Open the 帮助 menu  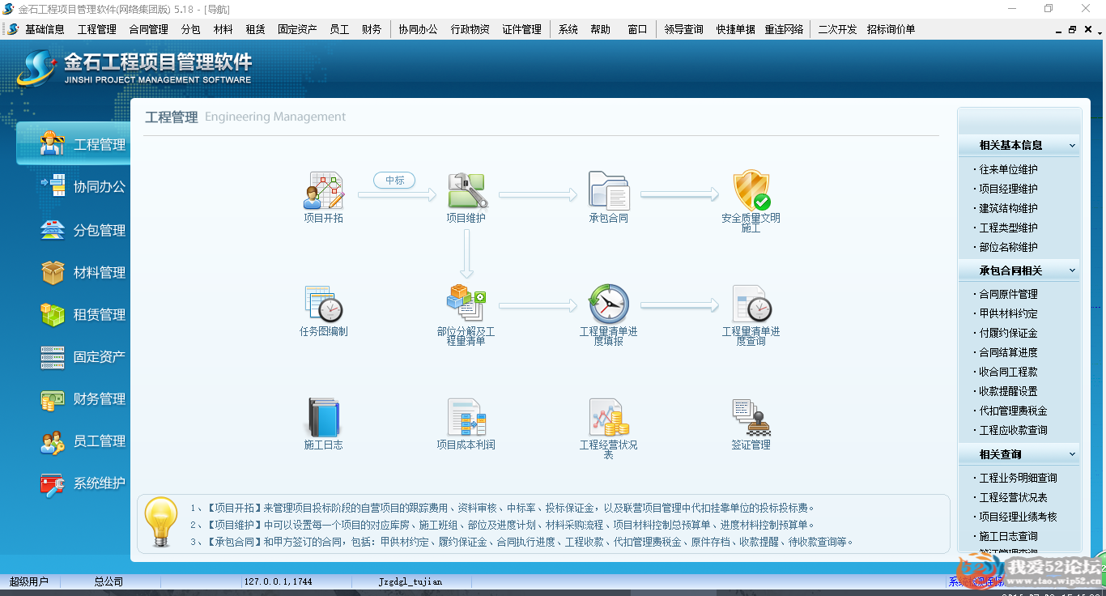coord(601,29)
